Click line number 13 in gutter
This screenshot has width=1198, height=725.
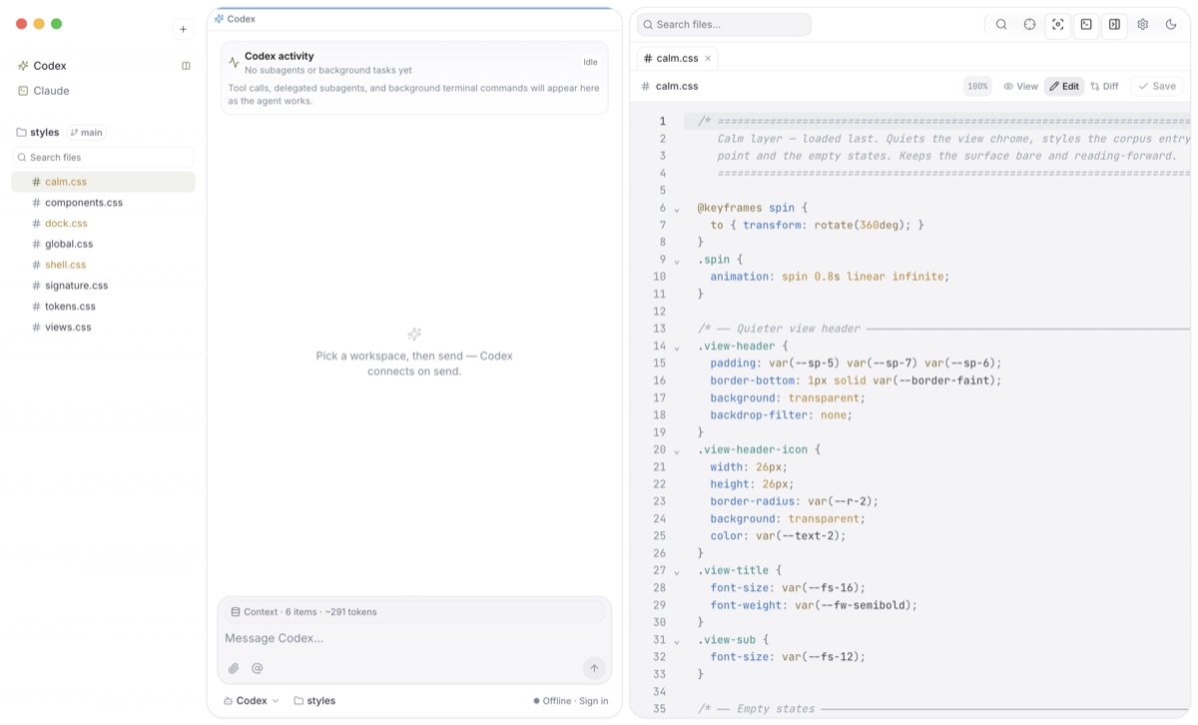659,329
